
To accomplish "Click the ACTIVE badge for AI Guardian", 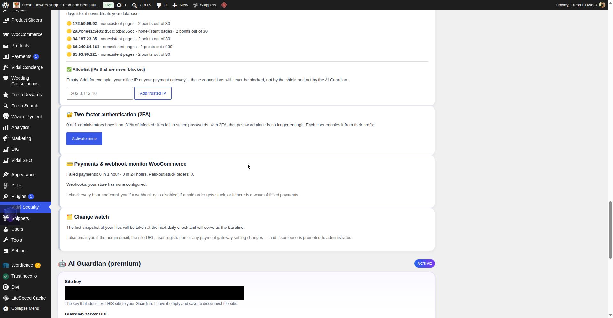I will pyautogui.click(x=425, y=264).
